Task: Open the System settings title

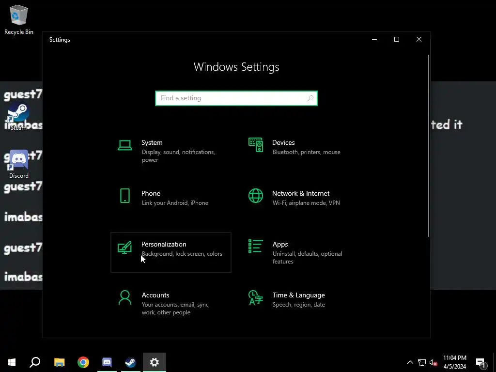Action: click(x=152, y=142)
